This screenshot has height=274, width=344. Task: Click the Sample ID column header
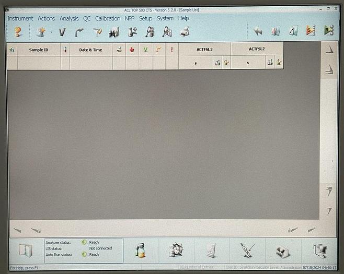click(39, 50)
